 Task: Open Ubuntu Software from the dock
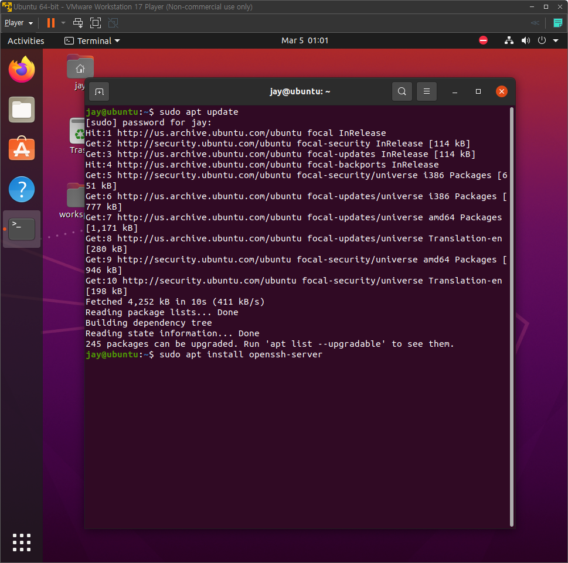[x=21, y=149]
